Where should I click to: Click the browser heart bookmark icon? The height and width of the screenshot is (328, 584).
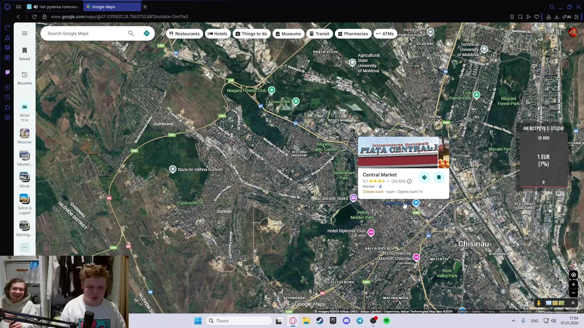coord(537,17)
